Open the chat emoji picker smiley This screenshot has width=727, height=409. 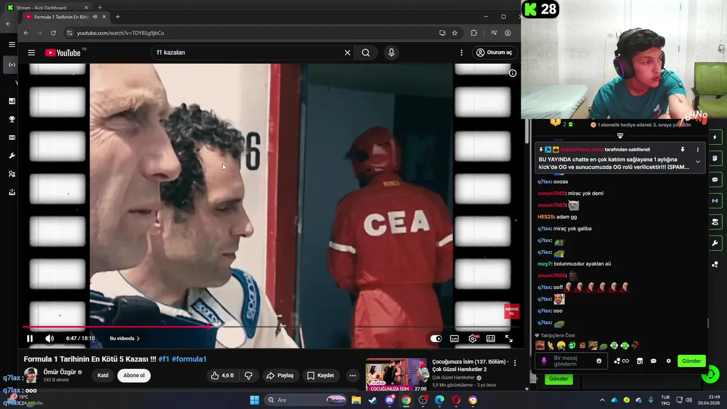599,361
